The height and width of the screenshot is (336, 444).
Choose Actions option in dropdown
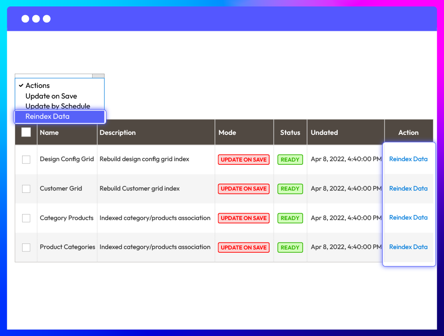pyautogui.click(x=38, y=86)
